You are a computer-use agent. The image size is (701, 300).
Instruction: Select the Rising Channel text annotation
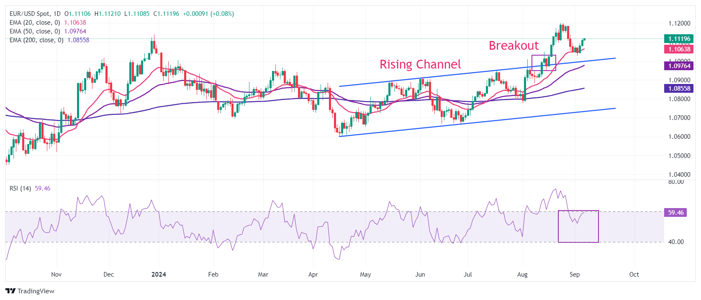420,64
